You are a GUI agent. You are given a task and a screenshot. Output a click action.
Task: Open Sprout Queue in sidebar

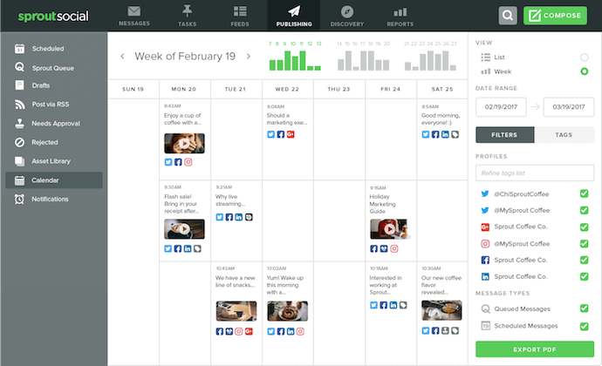(x=52, y=67)
